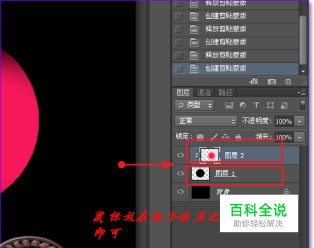The image size is (314, 248).
Task: Hide 图层 1 using its eye icon
Action: [x=180, y=173]
